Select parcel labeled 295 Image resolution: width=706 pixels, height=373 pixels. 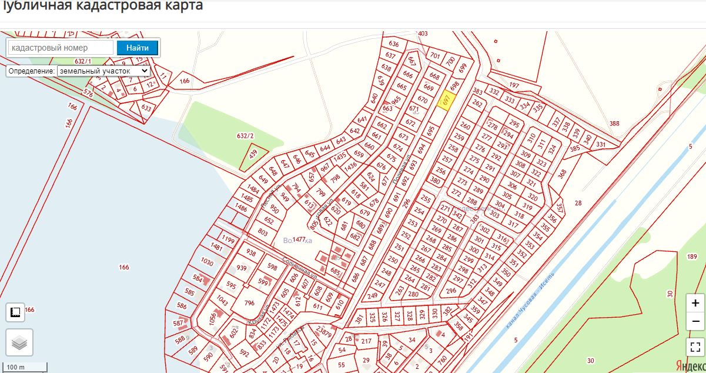514,124
